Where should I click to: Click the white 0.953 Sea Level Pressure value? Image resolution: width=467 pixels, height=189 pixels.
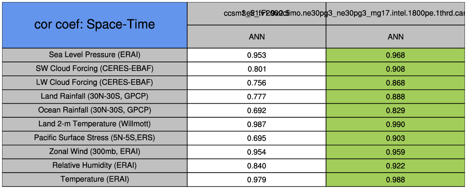[x=257, y=55]
